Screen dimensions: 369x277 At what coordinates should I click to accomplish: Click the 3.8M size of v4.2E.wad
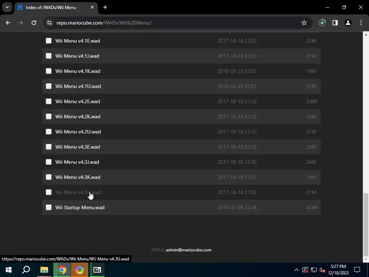(x=311, y=101)
